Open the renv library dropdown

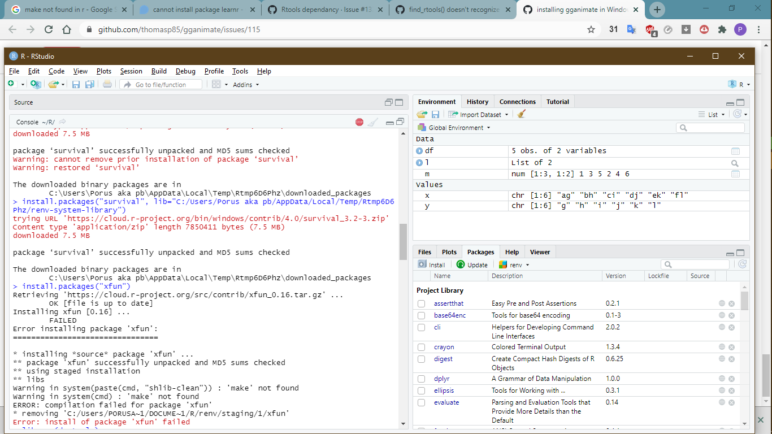(514, 264)
